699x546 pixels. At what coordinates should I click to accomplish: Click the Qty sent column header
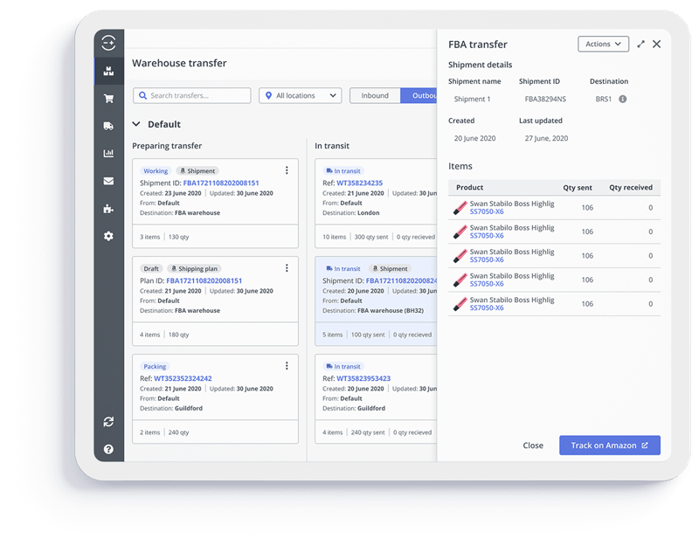(x=578, y=187)
